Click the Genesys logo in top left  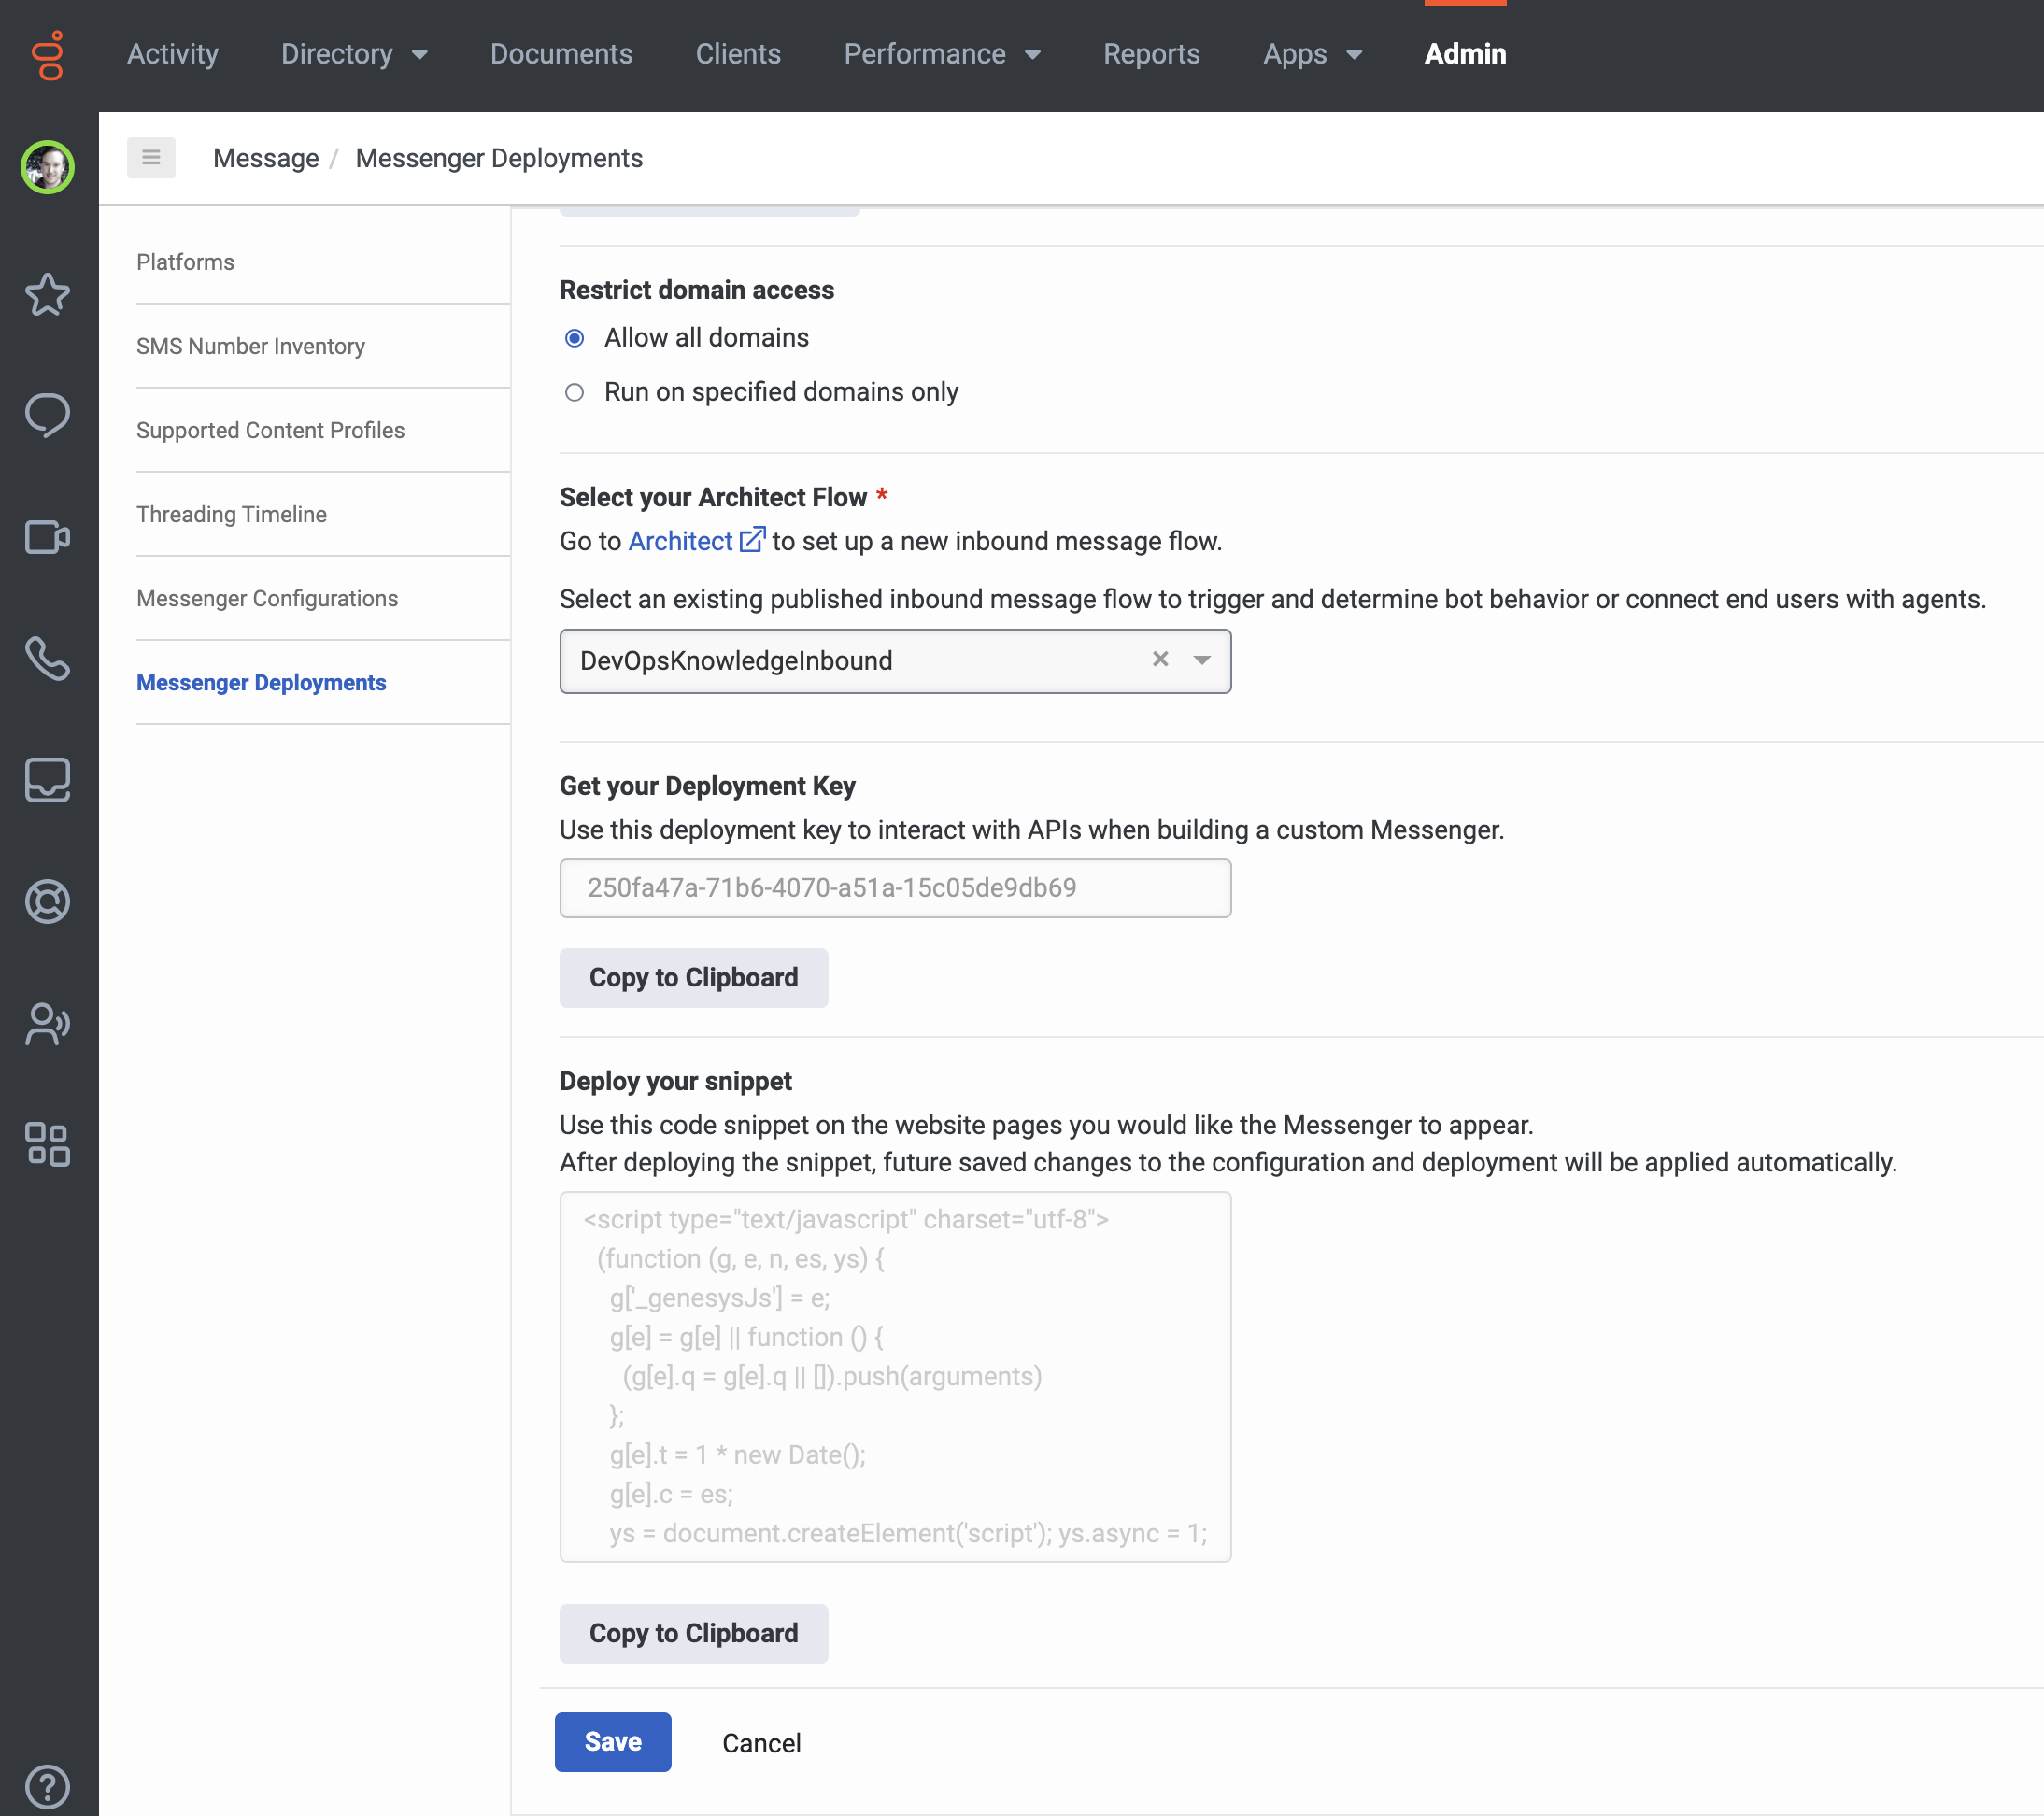click(47, 55)
